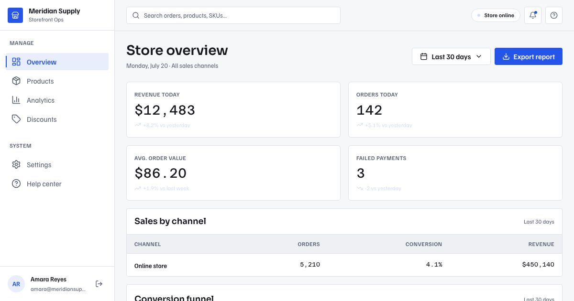Image resolution: width=574 pixels, height=301 pixels.
Task: Click the downward trend arrow under Failed Payments
Action: 360,188
